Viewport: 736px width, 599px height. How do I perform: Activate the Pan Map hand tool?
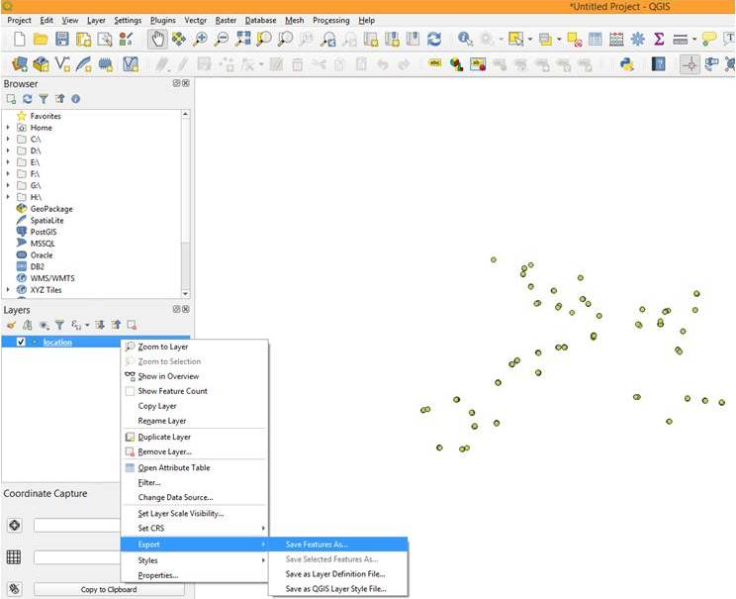coord(157,40)
